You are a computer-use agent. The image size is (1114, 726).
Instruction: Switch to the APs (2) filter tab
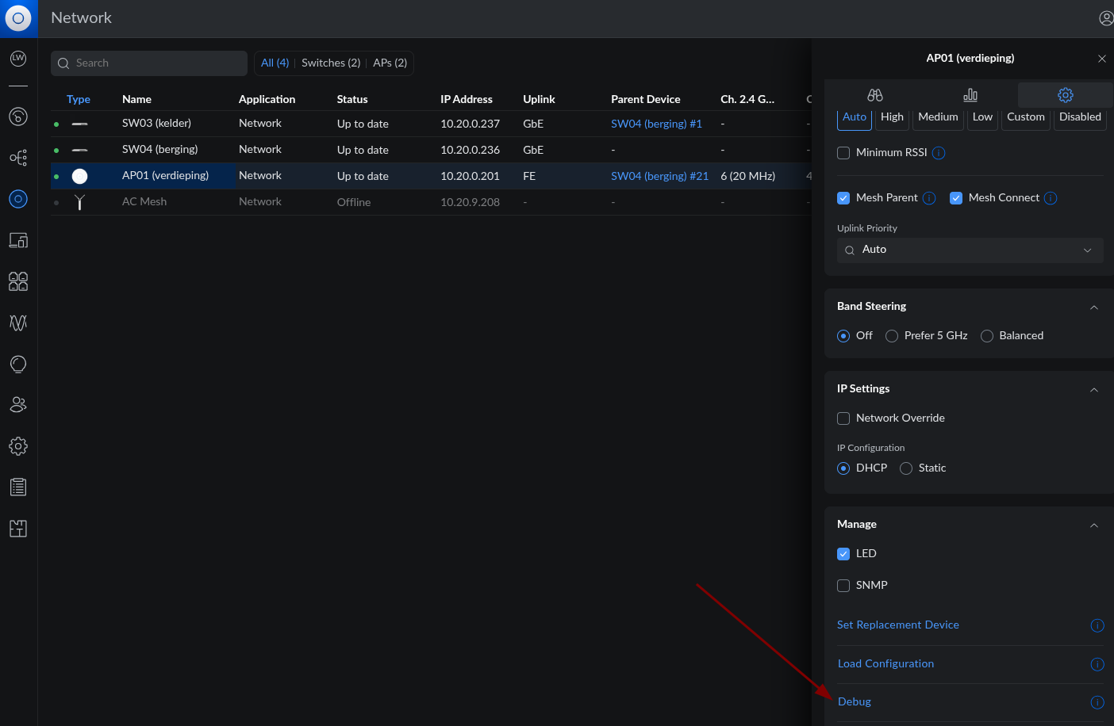pyautogui.click(x=390, y=63)
